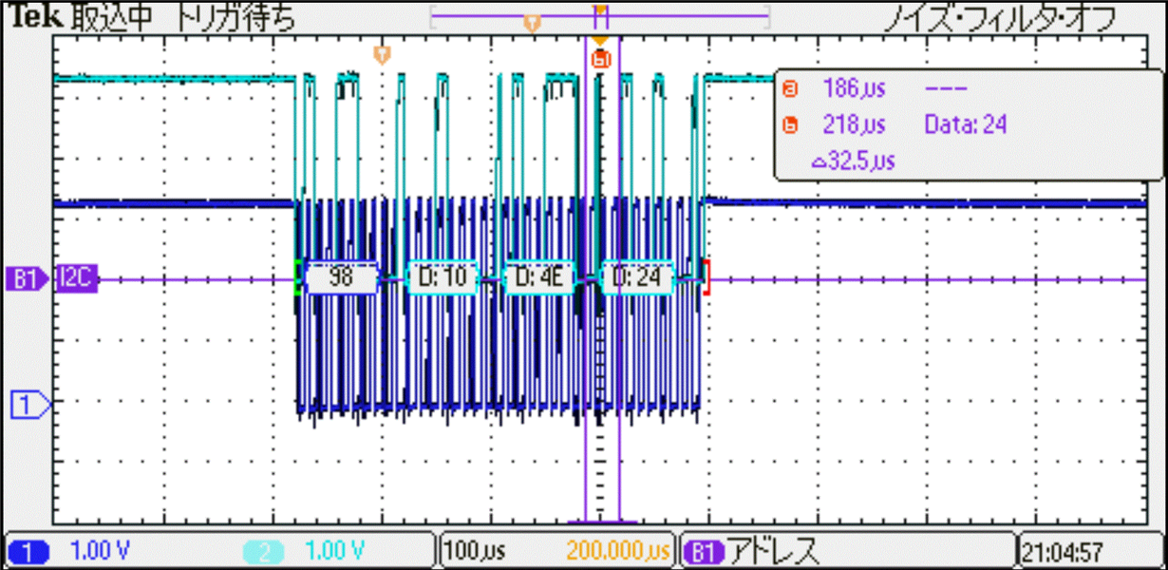
Task: Click the waveform overview bar at top
Action: point(600,16)
